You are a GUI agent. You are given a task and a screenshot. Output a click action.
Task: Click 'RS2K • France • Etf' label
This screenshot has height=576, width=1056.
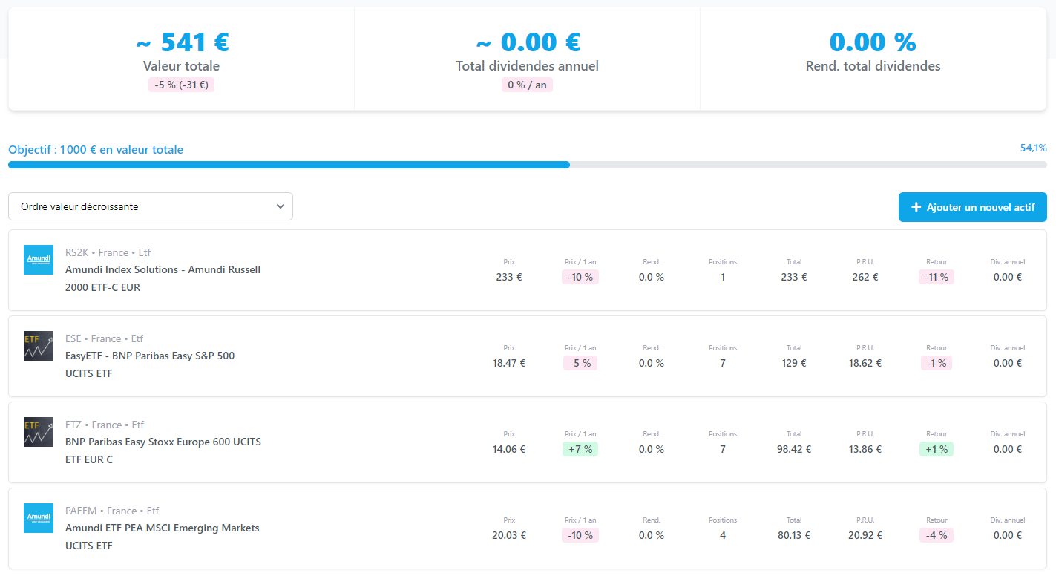tap(108, 252)
